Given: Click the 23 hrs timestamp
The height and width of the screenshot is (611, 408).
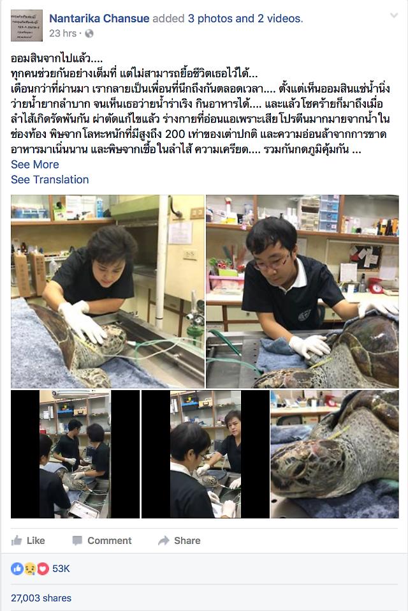Looking at the screenshot, I should (62, 33).
